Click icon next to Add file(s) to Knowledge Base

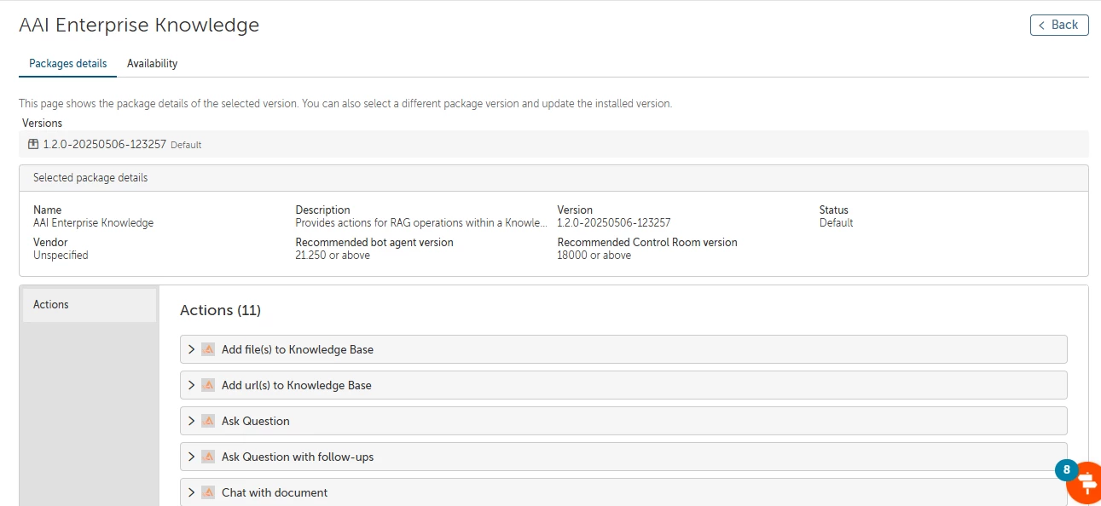pos(208,349)
